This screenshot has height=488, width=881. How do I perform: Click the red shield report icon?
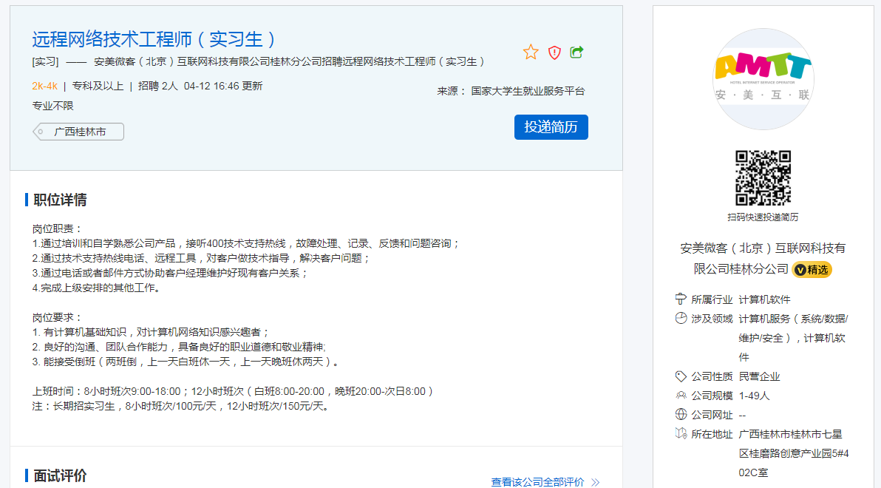tap(554, 52)
